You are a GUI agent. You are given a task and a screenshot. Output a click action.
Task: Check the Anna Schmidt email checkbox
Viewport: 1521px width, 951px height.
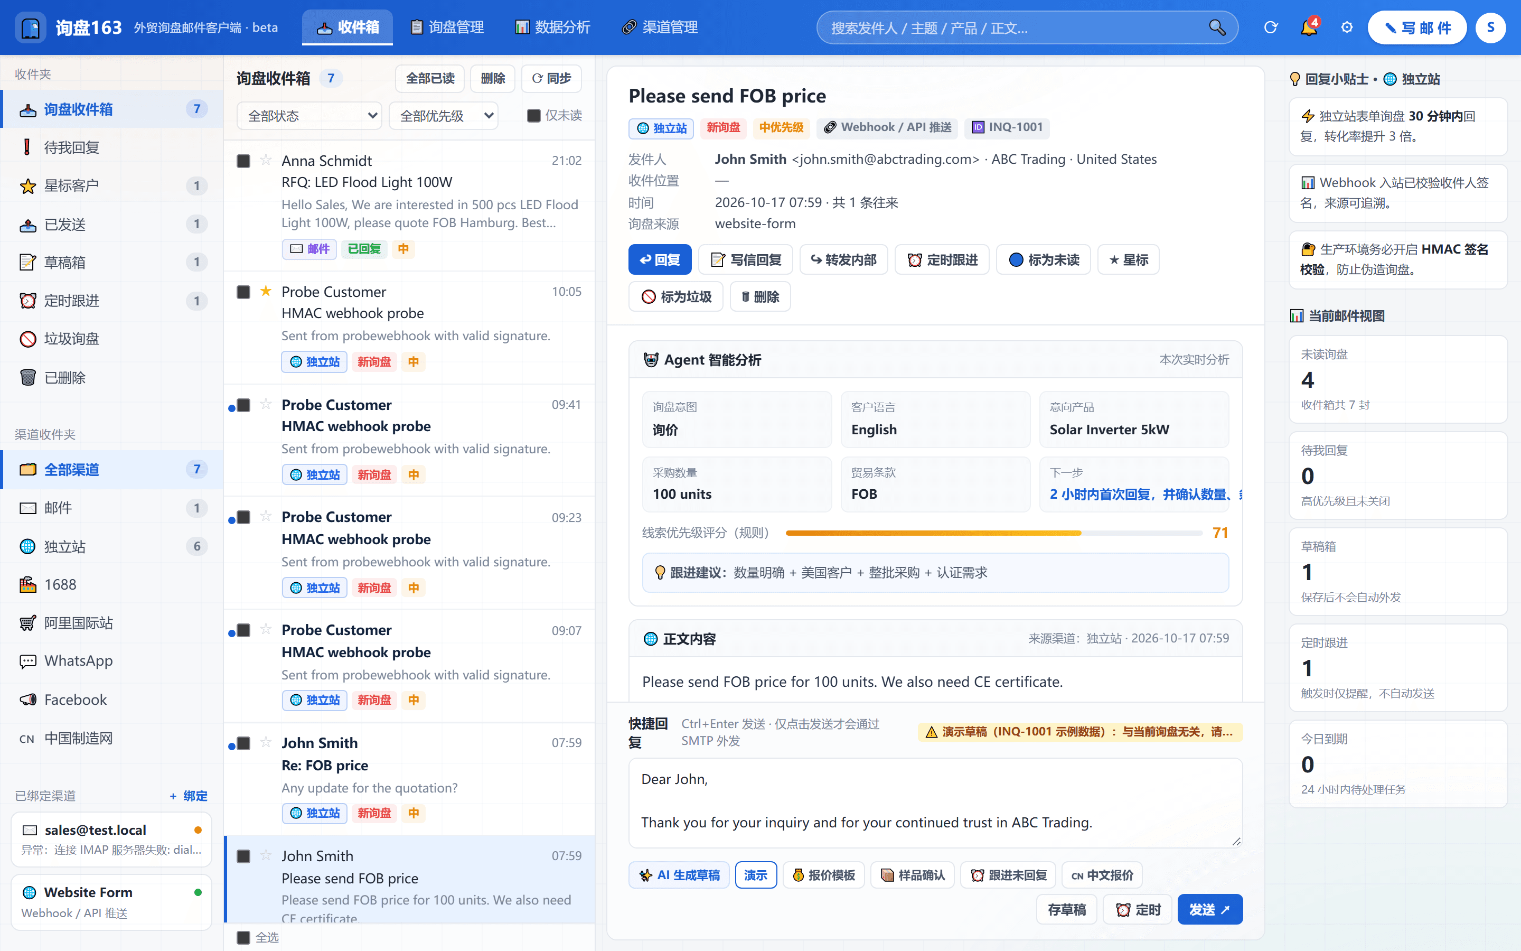tap(243, 161)
